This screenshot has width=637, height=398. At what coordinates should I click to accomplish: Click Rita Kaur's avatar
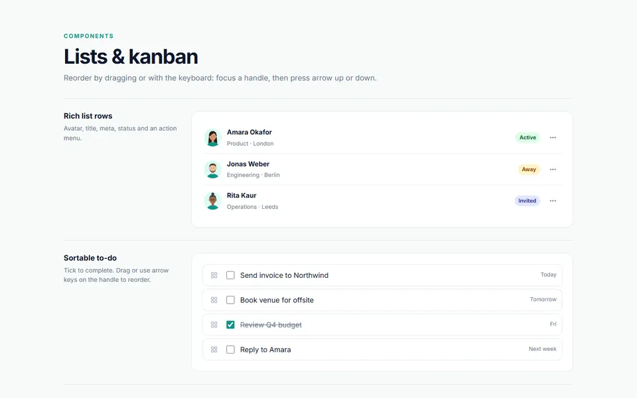tap(212, 200)
